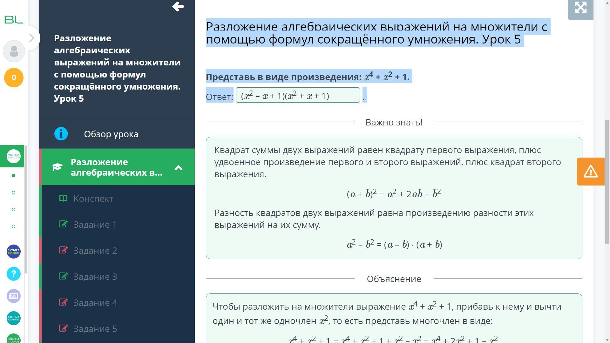
Task: Go to Задание 4
Action: [95, 303]
